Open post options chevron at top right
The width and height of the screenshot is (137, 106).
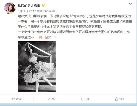pyautogui.click(x=130, y=4)
